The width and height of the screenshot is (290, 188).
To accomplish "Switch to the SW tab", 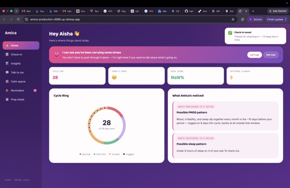I will point(54,11).
